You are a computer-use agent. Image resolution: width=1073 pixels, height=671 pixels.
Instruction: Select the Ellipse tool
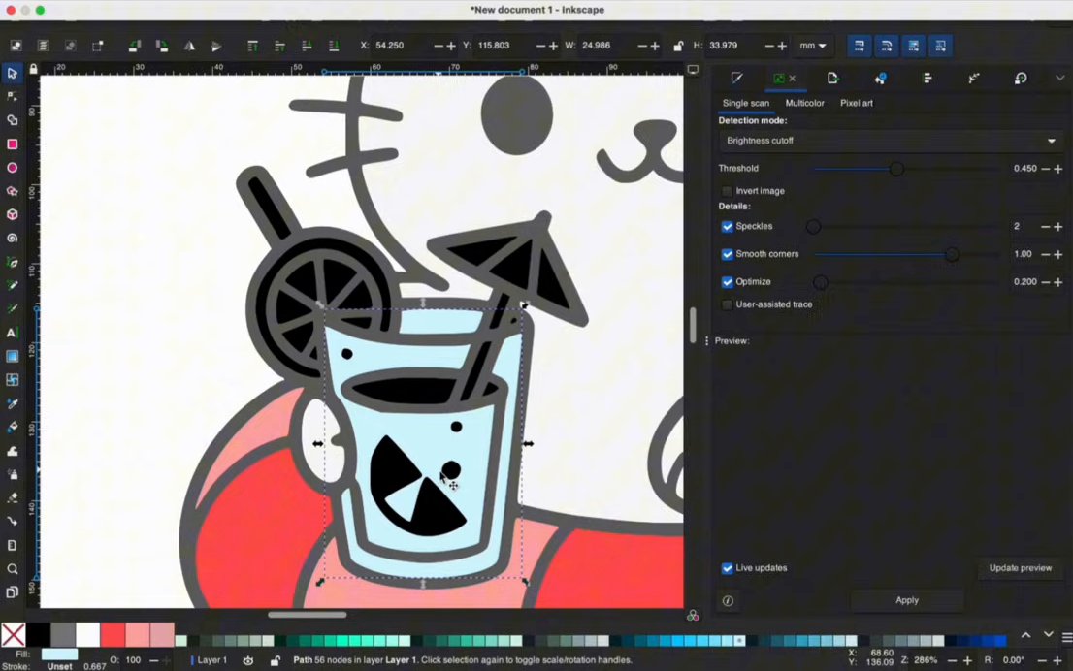tap(12, 168)
